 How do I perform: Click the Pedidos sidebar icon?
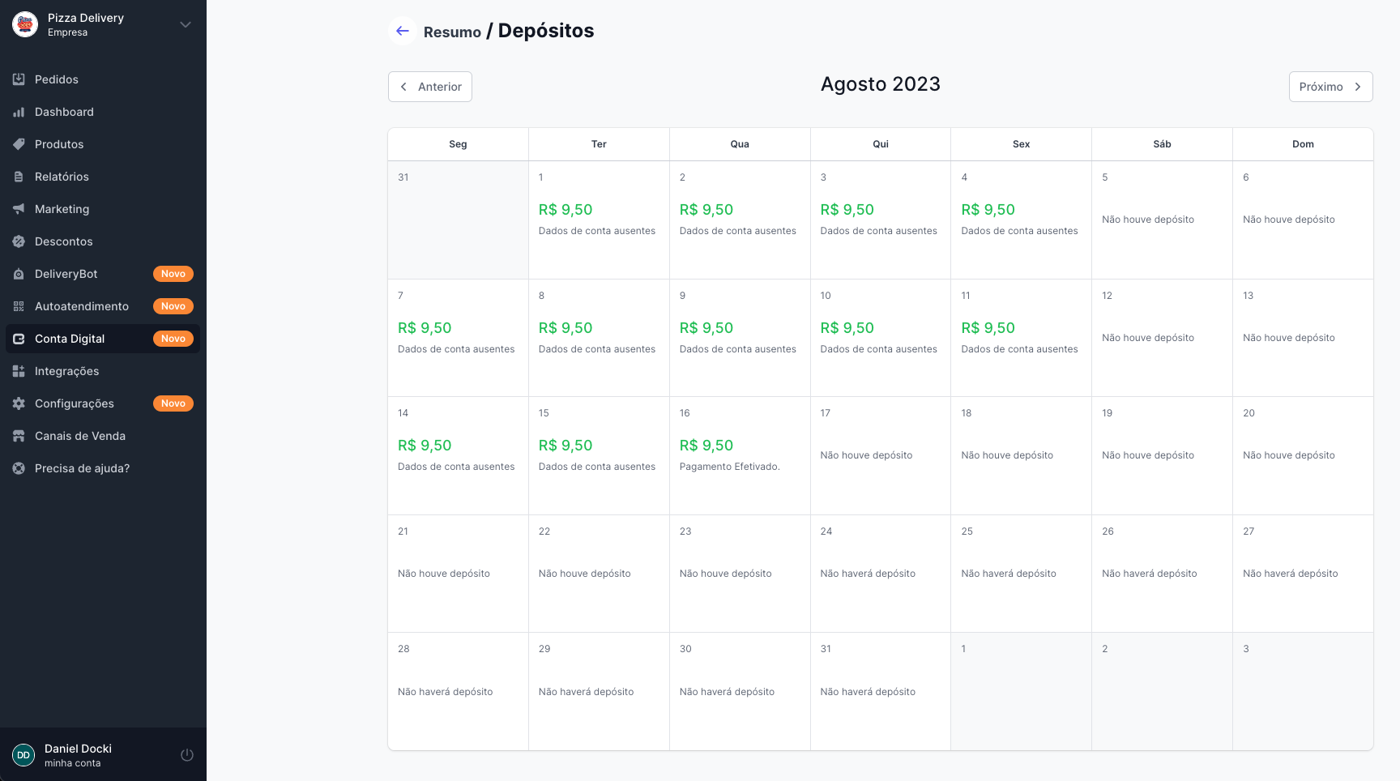[19, 79]
